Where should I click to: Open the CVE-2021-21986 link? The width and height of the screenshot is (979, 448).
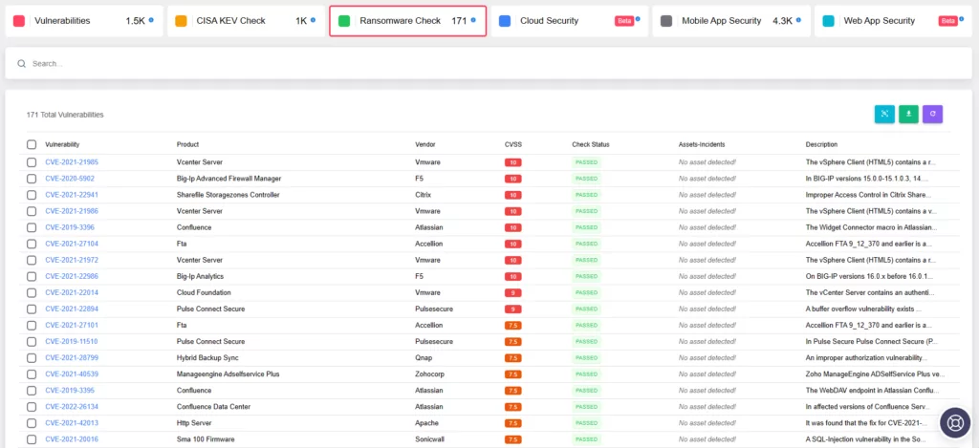72,211
